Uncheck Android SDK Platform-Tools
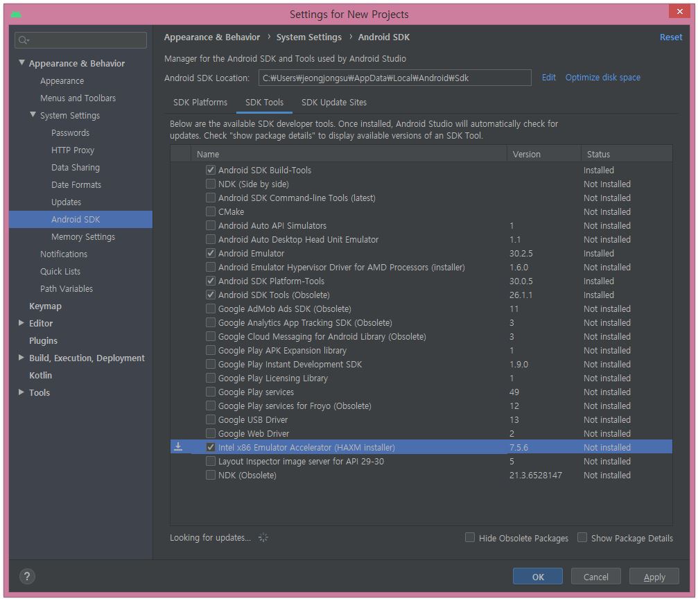 pos(211,281)
